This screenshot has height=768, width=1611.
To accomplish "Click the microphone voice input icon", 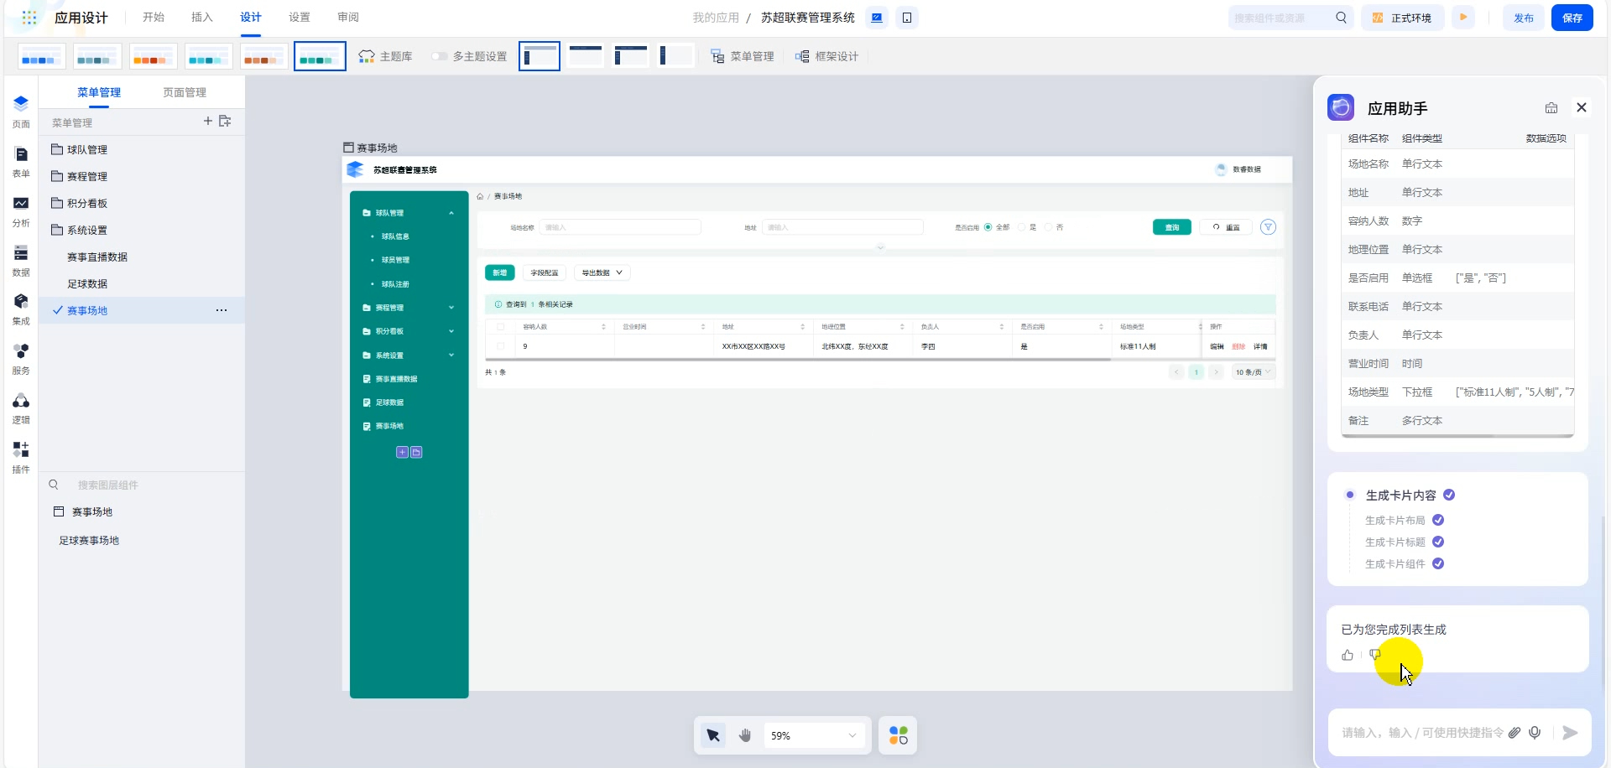I will point(1535,732).
